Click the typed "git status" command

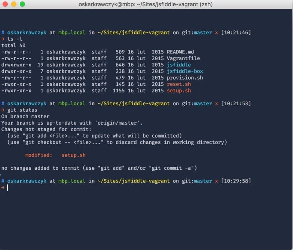coord(22,110)
